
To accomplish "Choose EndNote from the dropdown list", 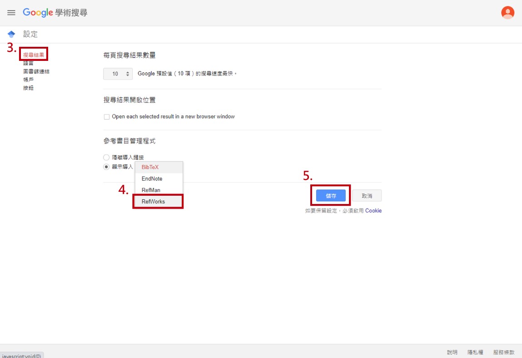I will [152, 179].
